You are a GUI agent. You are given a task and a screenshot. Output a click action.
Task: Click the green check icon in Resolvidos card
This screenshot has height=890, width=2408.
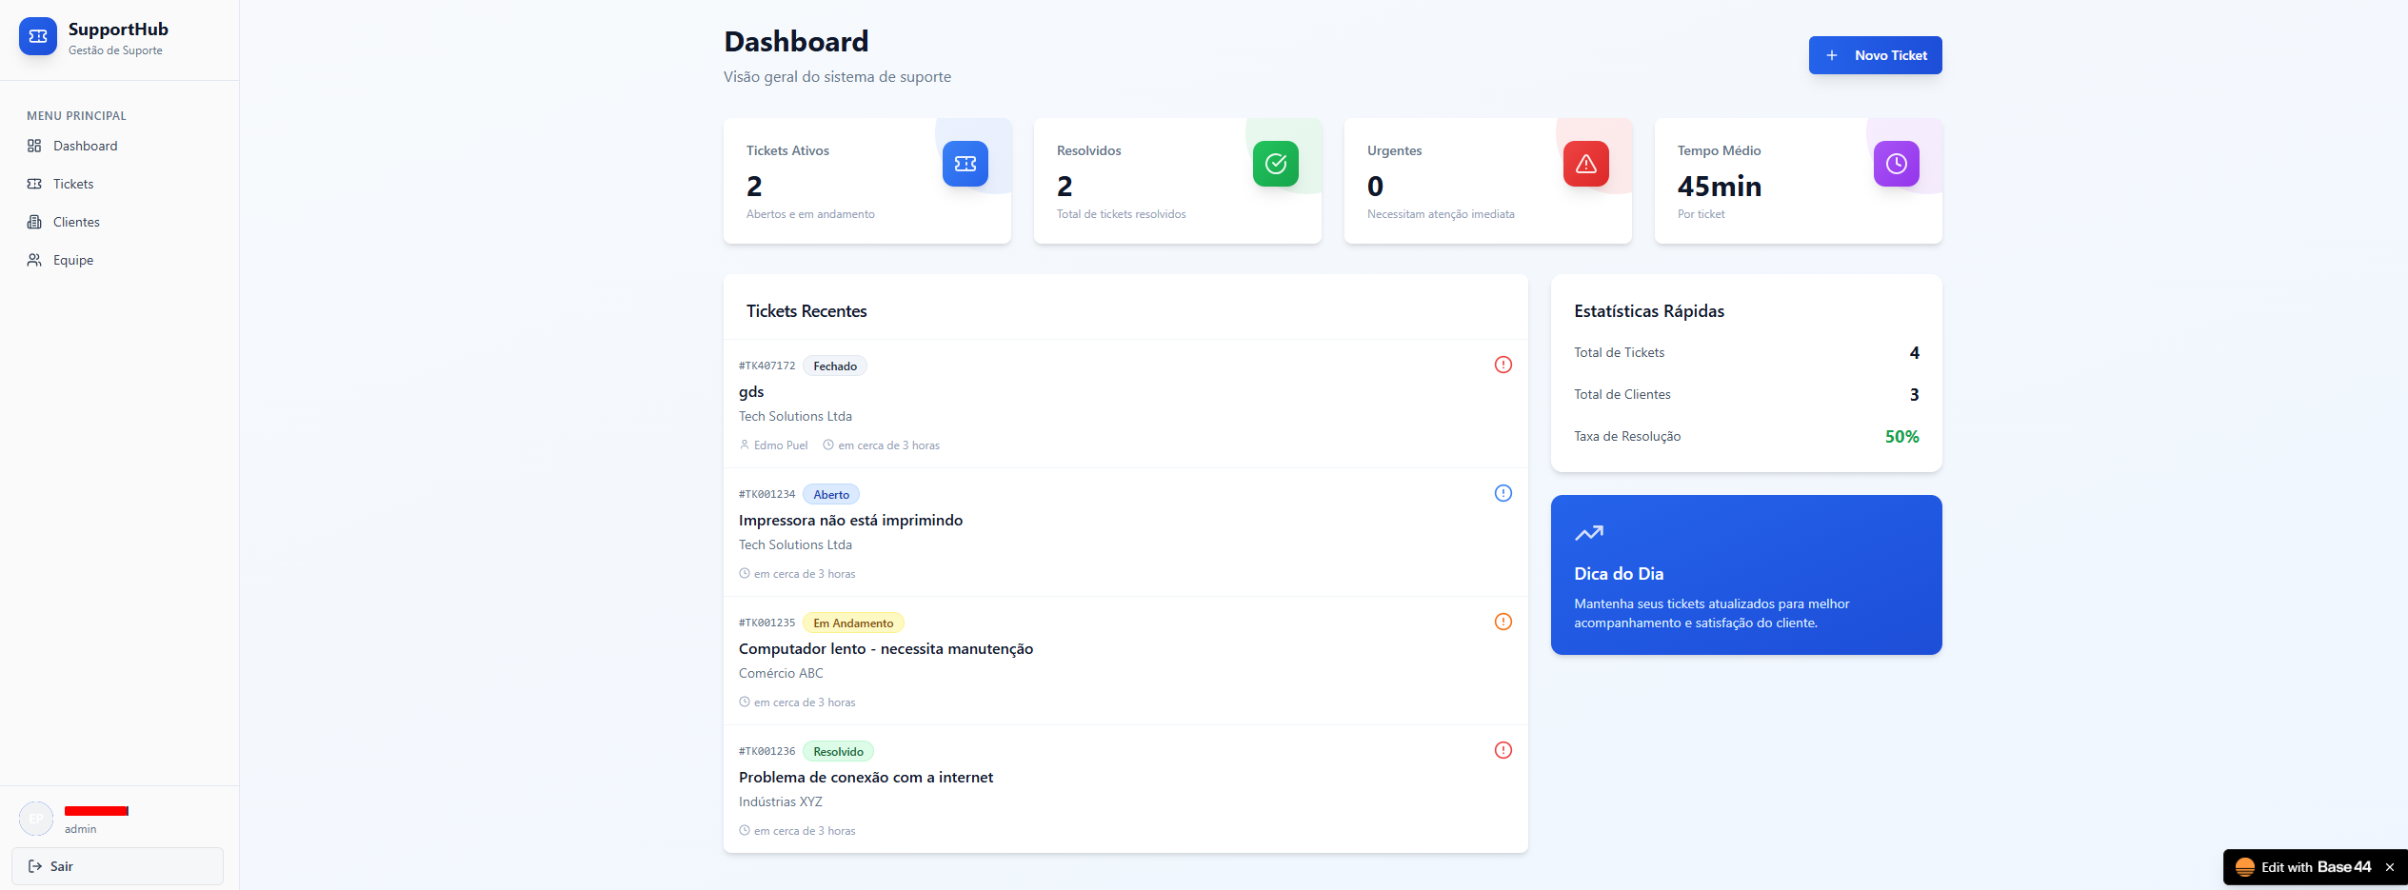point(1275,164)
